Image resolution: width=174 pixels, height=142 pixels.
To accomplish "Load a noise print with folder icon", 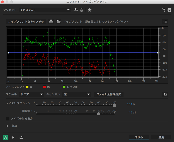I will coord(59,21).
